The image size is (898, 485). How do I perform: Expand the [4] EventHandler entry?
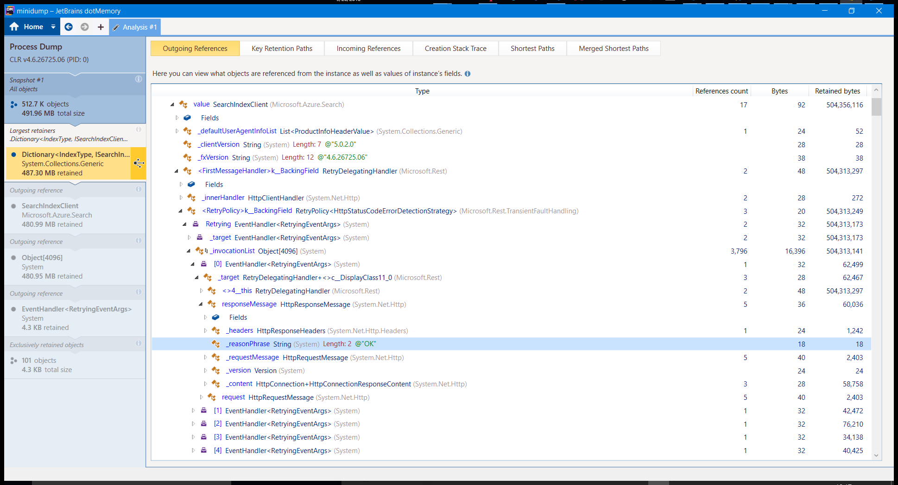(x=193, y=450)
